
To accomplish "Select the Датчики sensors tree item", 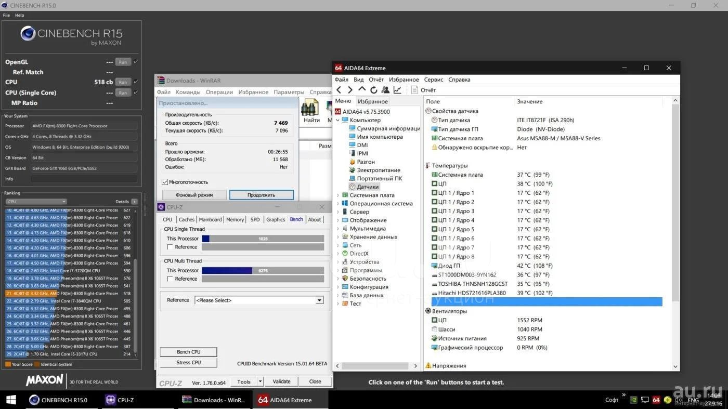I will coord(364,187).
